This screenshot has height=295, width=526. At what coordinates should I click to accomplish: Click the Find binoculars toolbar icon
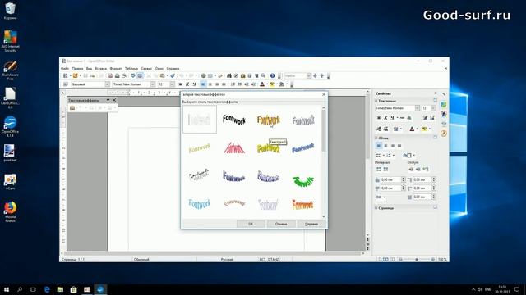pyautogui.click(x=229, y=76)
